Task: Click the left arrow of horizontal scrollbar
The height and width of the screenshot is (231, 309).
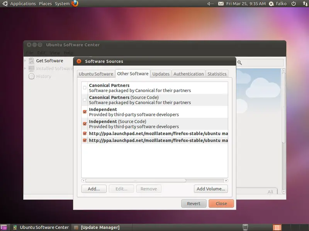Action: tap(83, 181)
